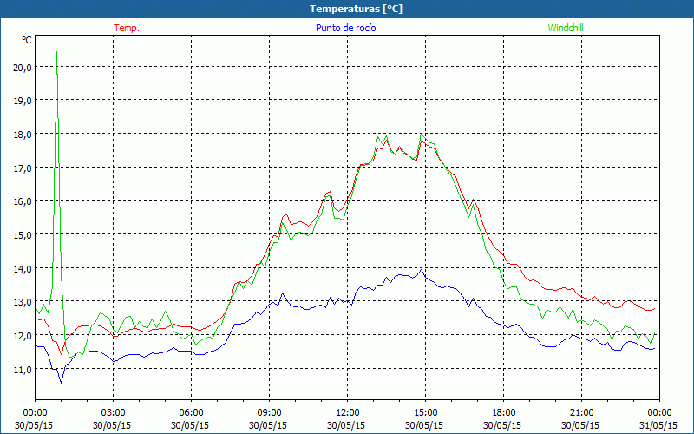Viewport: 694px width, 434px height.
Task: Click the 18:00 time axis label
Action: pyautogui.click(x=503, y=413)
